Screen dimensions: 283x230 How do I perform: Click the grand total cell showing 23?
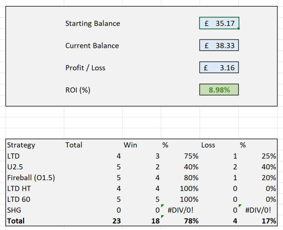click(x=117, y=221)
